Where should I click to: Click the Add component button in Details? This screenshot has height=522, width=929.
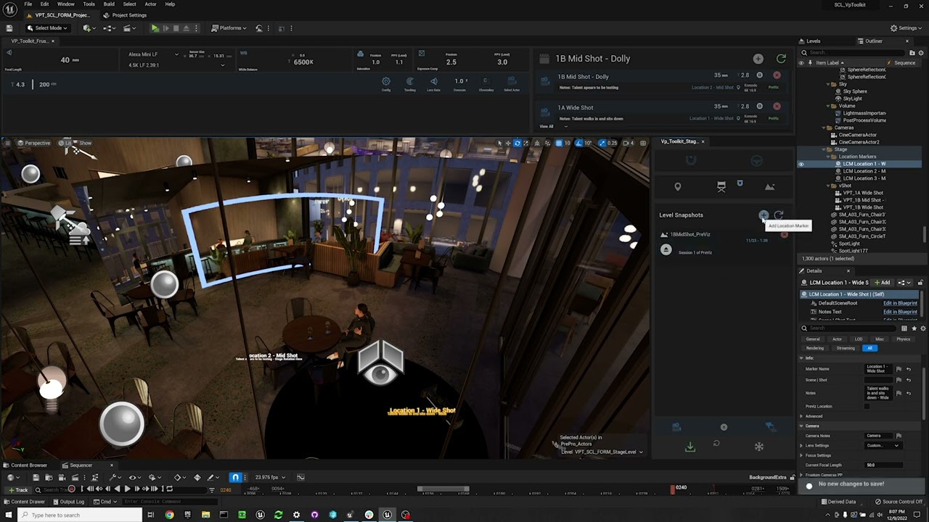[882, 282]
